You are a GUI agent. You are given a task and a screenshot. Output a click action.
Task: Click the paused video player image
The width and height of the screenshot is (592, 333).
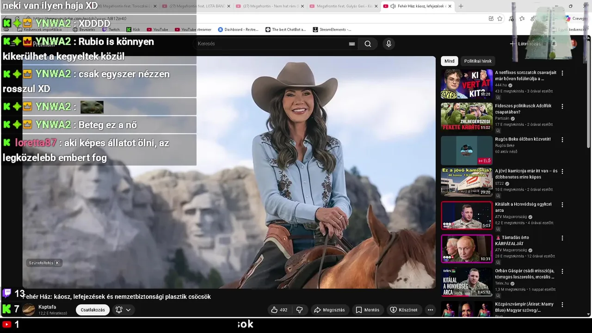click(x=229, y=172)
